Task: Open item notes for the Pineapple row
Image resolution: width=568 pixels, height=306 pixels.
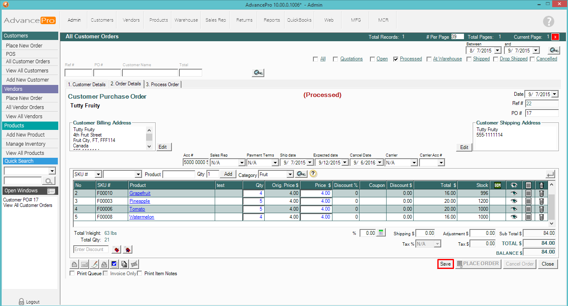Action: [x=528, y=201]
